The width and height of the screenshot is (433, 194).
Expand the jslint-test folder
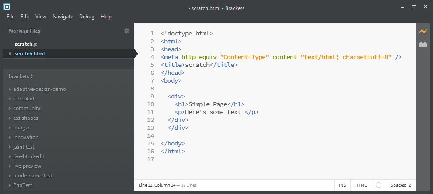pyautogui.click(x=10, y=147)
